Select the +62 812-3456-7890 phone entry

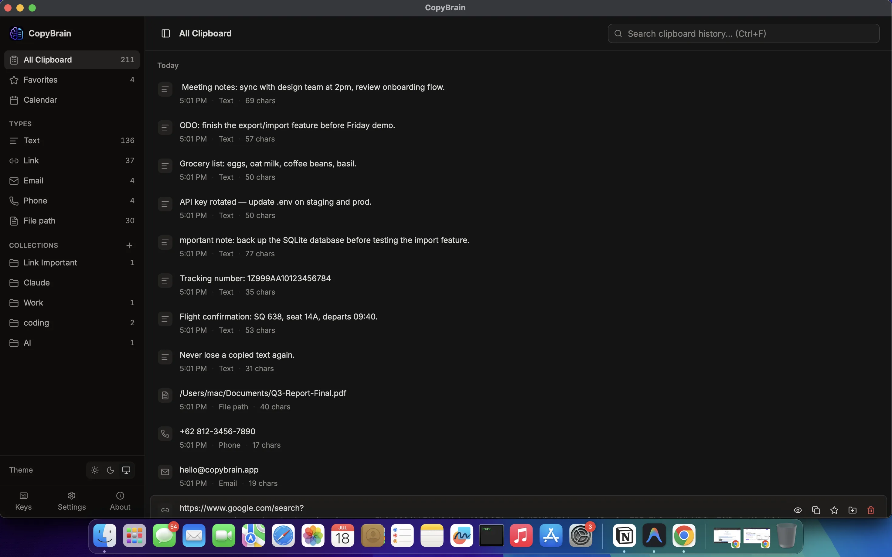518,438
